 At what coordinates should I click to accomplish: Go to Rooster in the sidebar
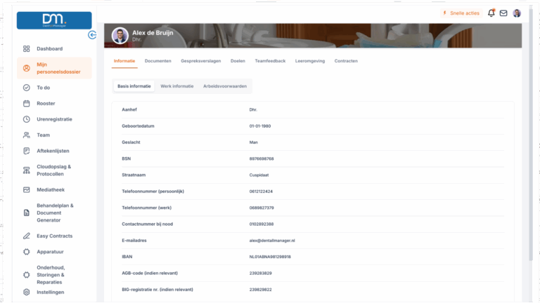click(x=54, y=103)
